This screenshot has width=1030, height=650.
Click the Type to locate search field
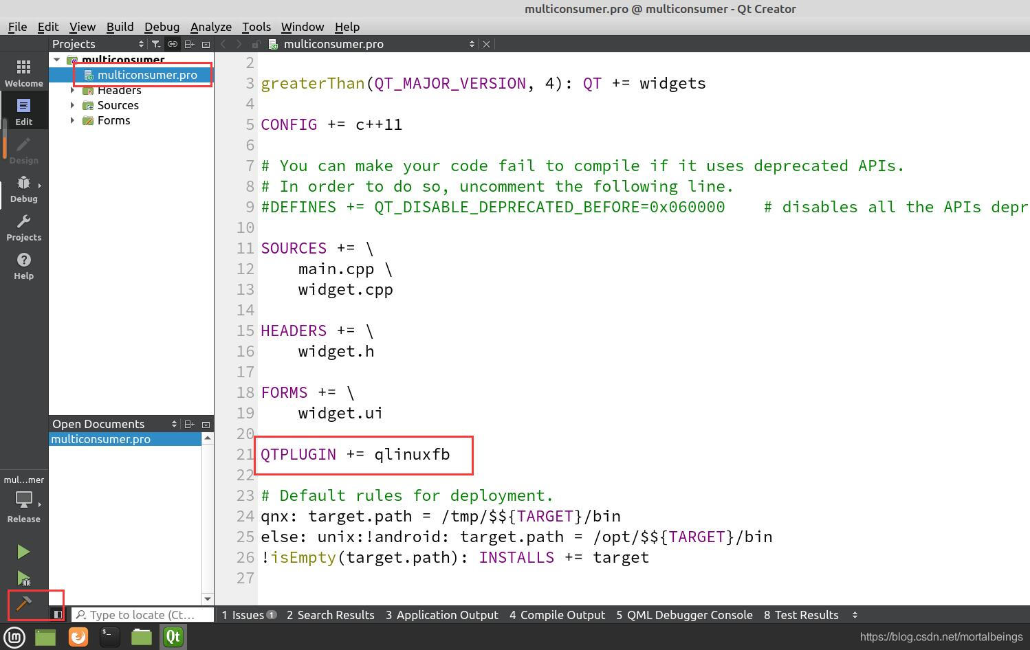click(143, 615)
